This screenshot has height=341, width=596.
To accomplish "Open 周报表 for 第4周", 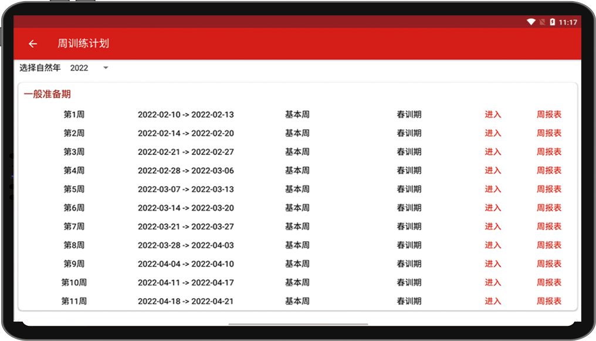I will click(x=549, y=170).
